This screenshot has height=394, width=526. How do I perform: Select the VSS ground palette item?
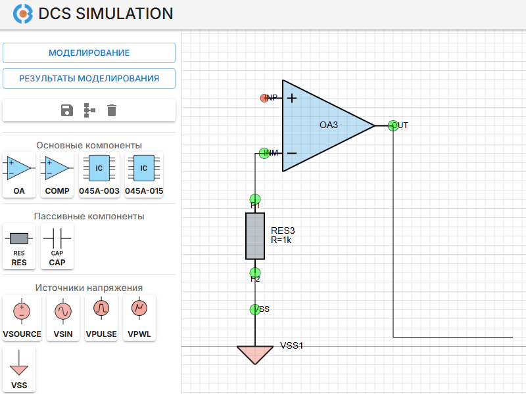pos(19,369)
